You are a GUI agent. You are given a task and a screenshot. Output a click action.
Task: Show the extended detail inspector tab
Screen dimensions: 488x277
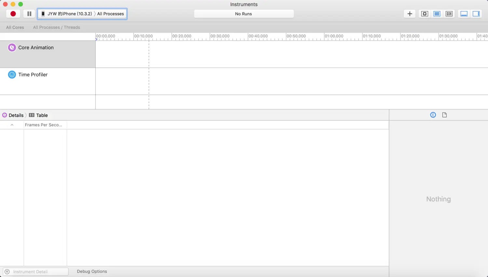[x=433, y=115]
